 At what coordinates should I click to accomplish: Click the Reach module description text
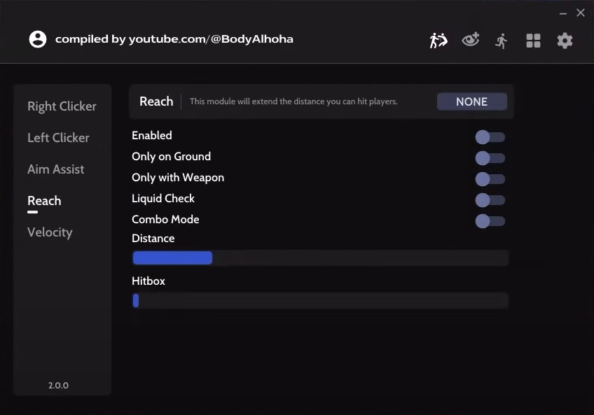click(x=293, y=101)
